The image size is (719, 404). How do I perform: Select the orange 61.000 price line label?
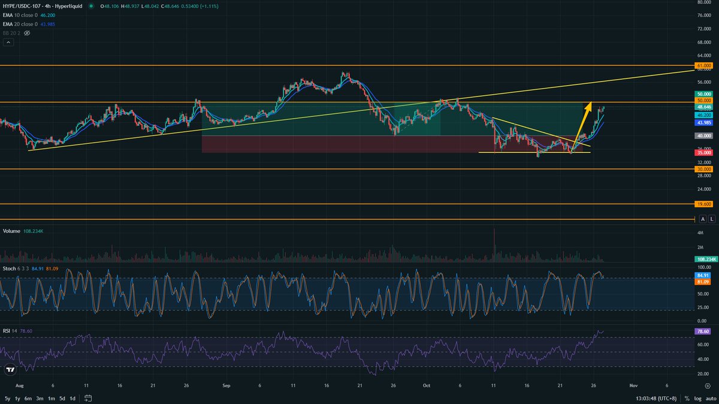click(703, 65)
